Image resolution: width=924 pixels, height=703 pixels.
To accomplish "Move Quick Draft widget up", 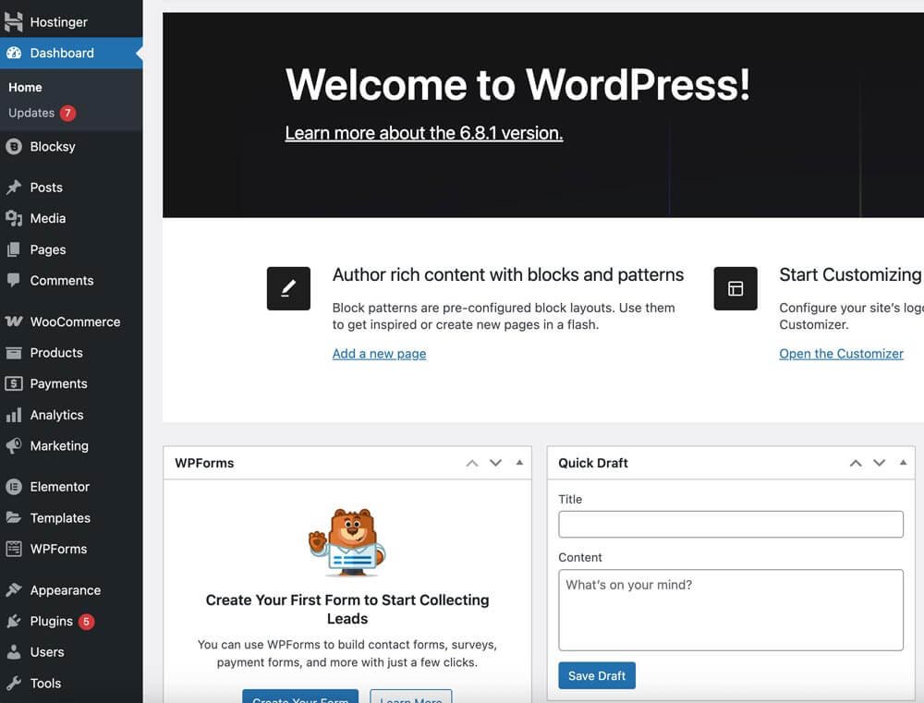I will pyautogui.click(x=856, y=463).
